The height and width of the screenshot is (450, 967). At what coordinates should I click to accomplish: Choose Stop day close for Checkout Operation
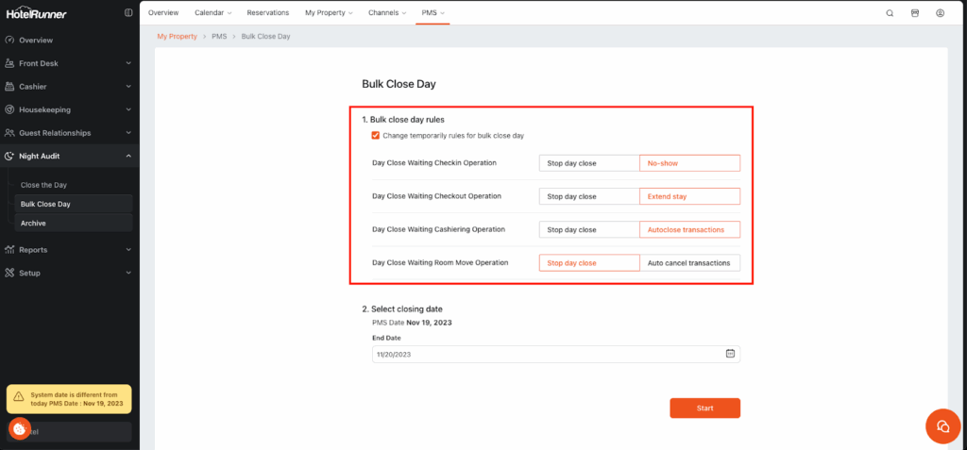pyautogui.click(x=589, y=196)
